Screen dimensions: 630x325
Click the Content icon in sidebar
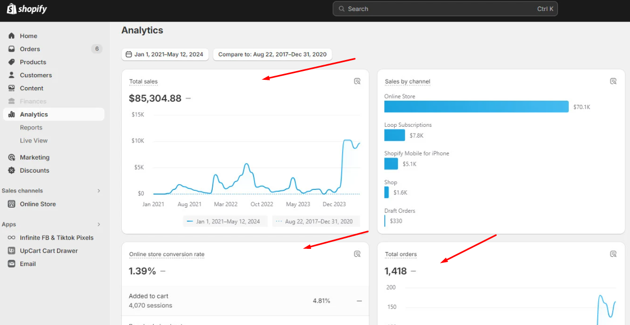click(x=12, y=88)
